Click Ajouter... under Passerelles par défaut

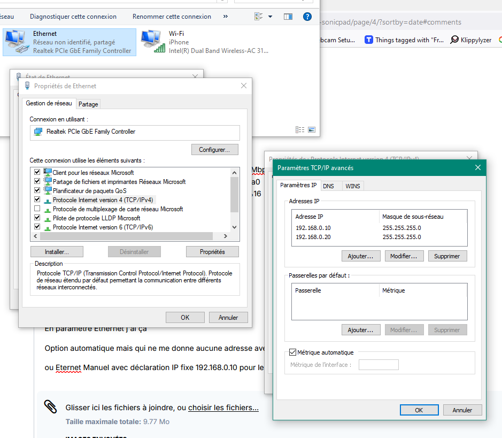click(361, 330)
